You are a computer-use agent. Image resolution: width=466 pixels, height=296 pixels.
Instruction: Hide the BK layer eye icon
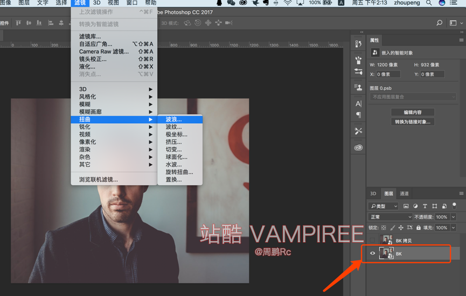[372, 253]
